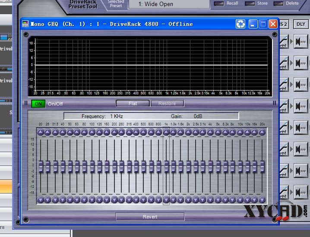Open the DLY module button behind the GEQ
This screenshot has width=310, height=237.
coord(301,24)
